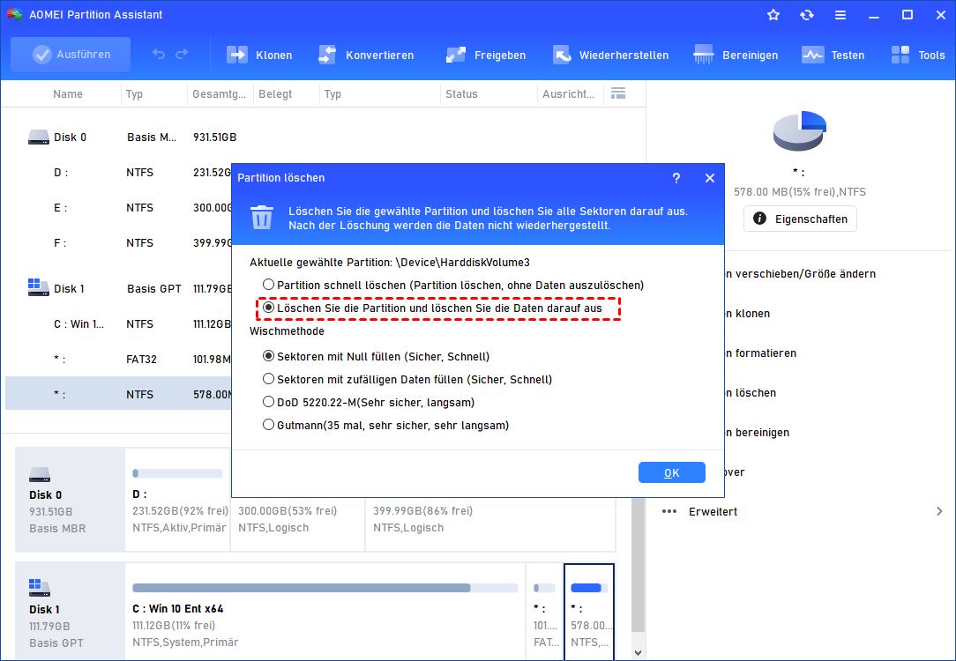Open the Konvertieren toolbar item

coord(366,55)
